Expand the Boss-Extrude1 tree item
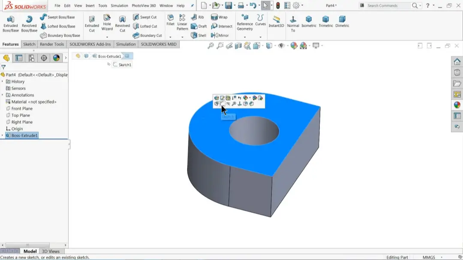Image resolution: width=463 pixels, height=260 pixels. [3, 135]
